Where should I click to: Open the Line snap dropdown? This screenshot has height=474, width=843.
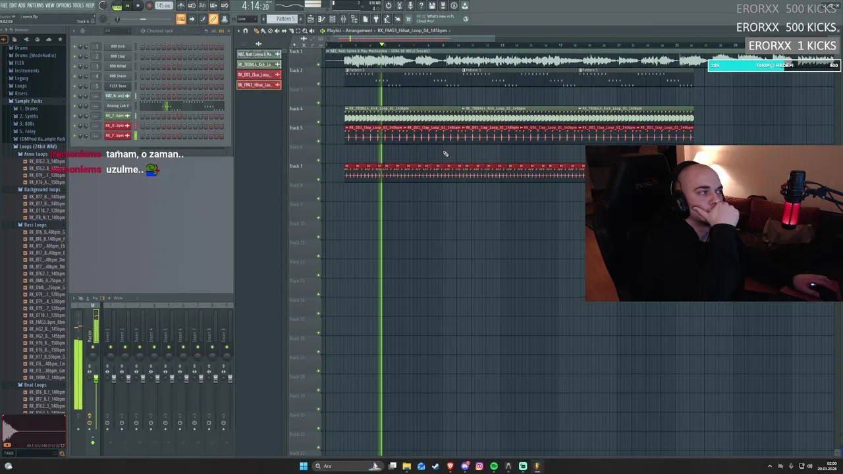pos(247,19)
